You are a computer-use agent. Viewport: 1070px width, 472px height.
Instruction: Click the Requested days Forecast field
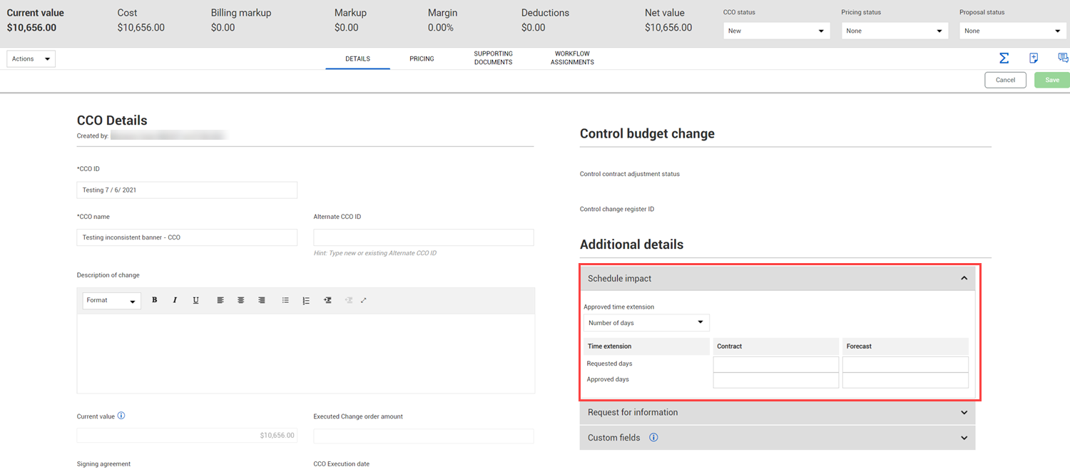tap(905, 364)
